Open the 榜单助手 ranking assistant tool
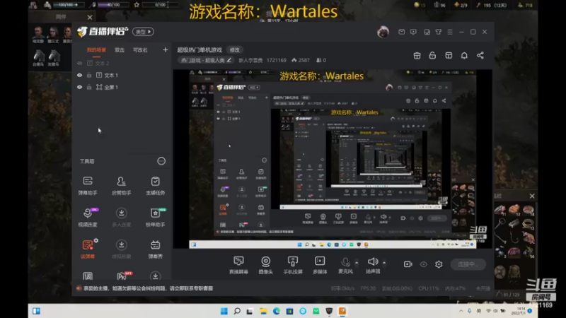Screen dimensions: 566x318 (x=155, y=217)
